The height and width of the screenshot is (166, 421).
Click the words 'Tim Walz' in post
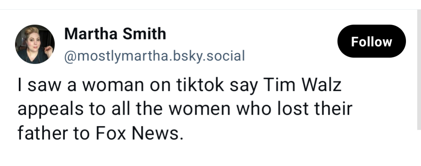pyautogui.click(x=302, y=84)
